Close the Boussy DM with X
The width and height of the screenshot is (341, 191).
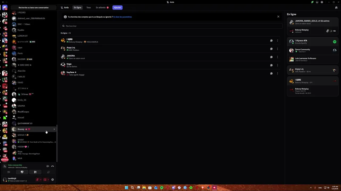coord(54,129)
